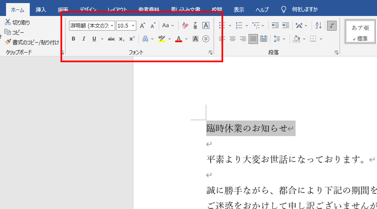Click the Increase Font Size icon
Screen dimensions: 377x209
(142, 25)
